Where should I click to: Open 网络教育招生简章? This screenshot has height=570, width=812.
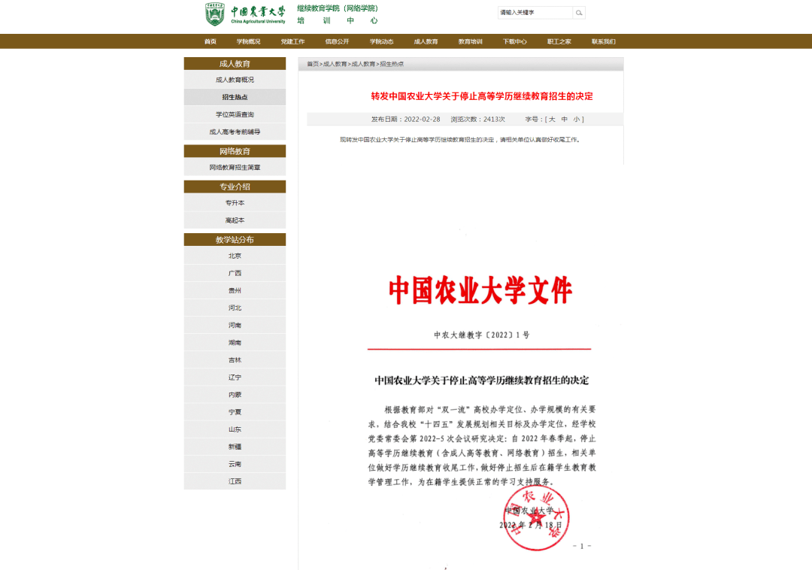(x=235, y=167)
